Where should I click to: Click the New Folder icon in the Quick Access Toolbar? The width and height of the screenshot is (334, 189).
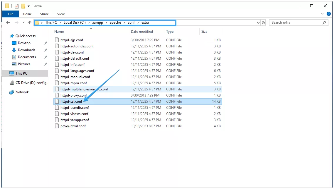click(23, 6)
